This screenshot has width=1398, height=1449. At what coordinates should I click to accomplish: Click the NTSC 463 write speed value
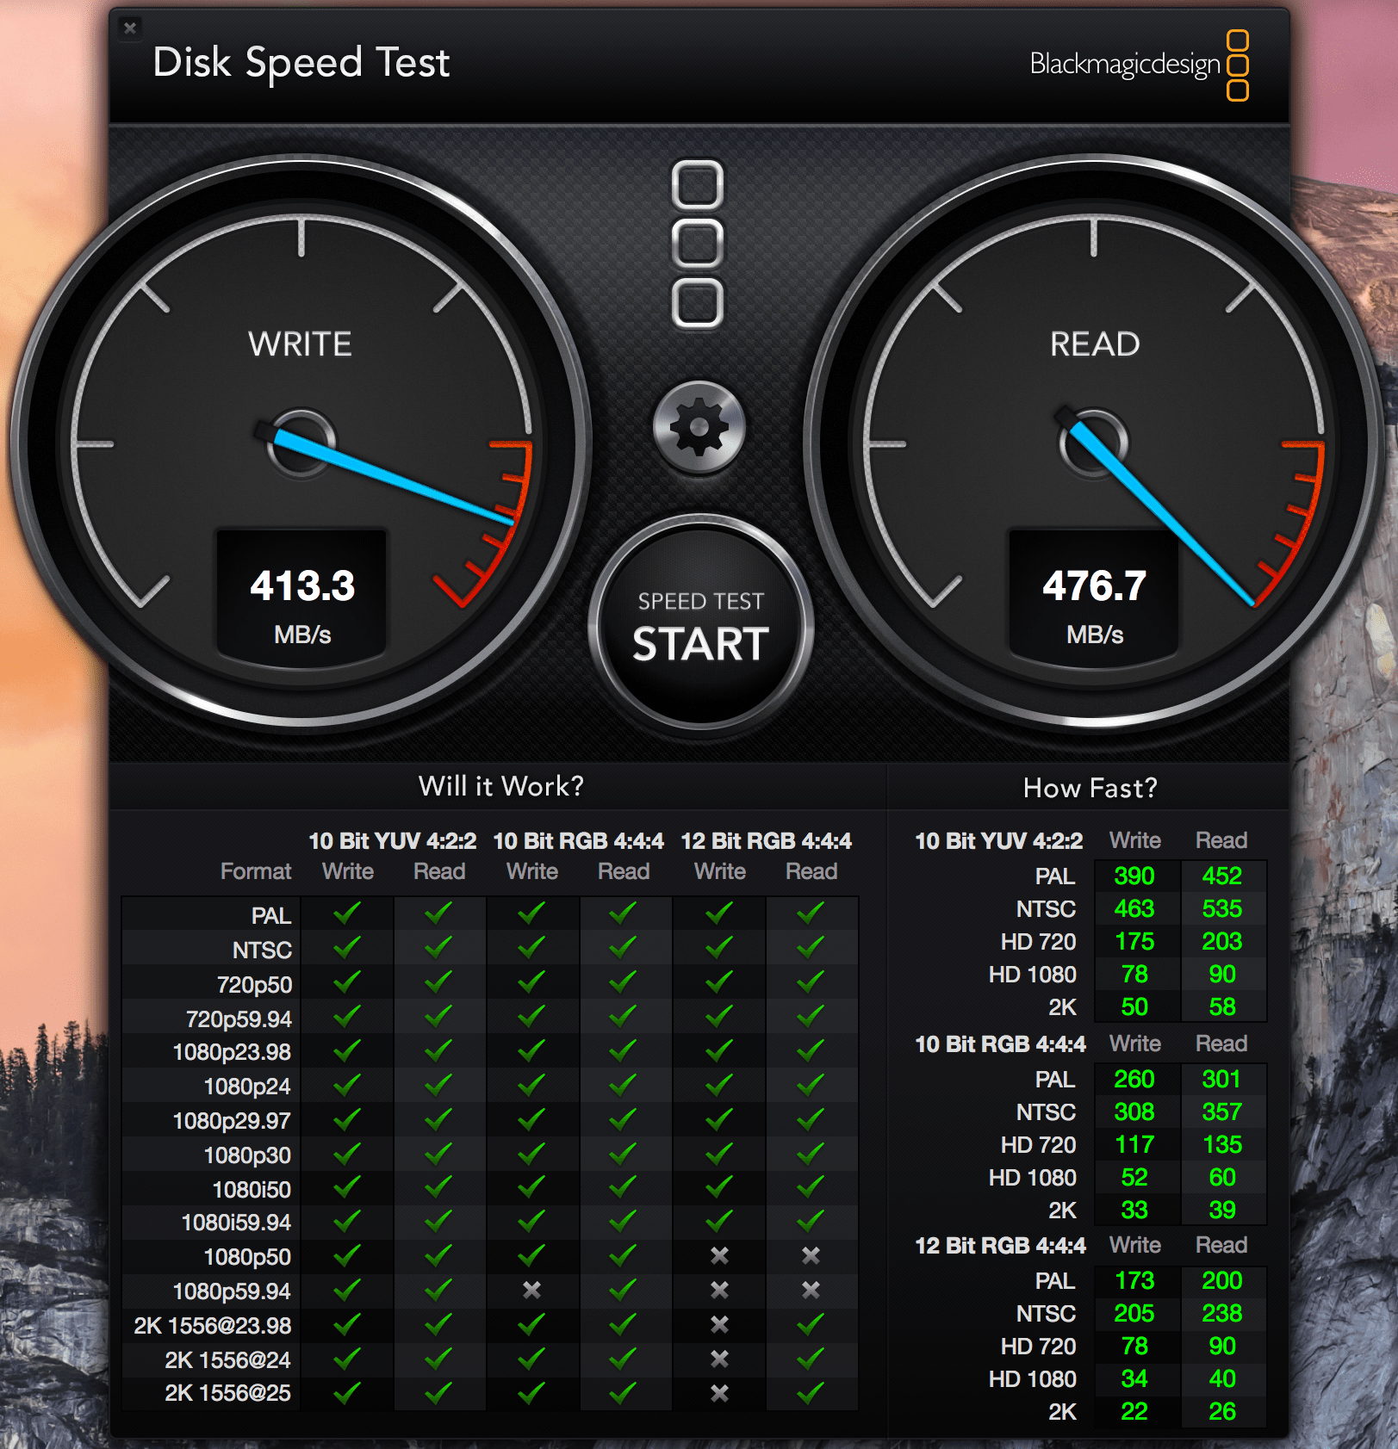(1134, 908)
